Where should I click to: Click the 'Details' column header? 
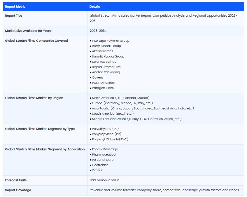pyautogui.click(x=95, y=7)
